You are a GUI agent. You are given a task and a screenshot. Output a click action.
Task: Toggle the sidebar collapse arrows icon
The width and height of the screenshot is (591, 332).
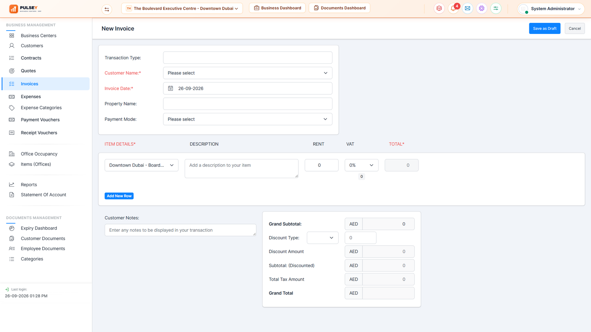pos(107,9)
